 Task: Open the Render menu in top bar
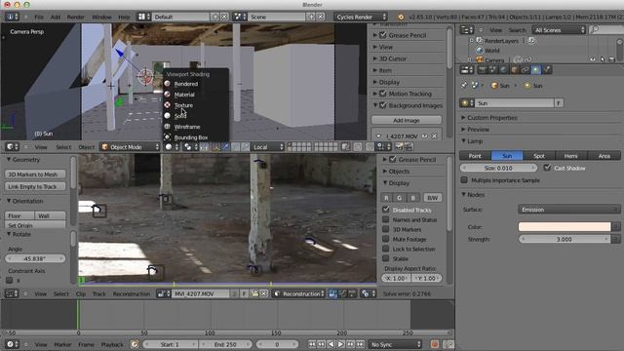point(76,18)
